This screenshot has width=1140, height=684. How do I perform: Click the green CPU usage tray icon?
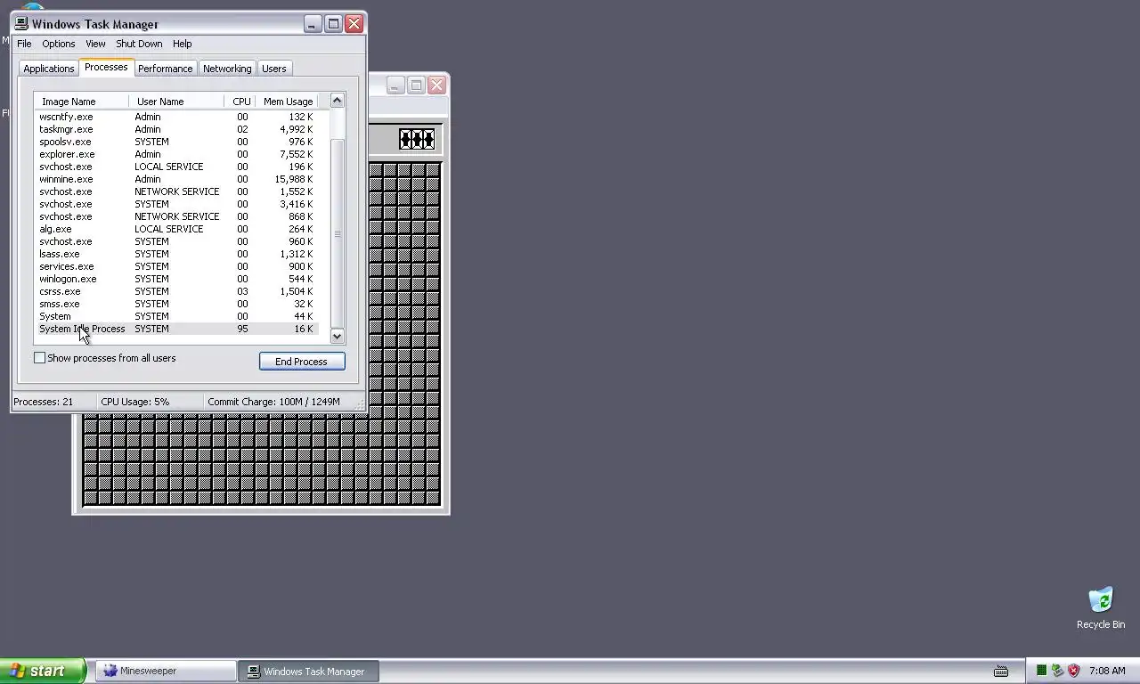pos(1041,671)
